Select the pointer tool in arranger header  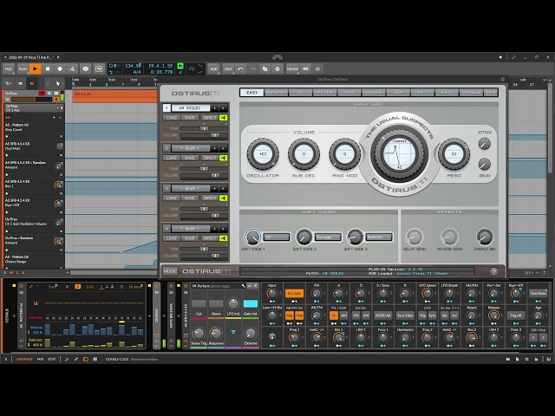[58, 83]
